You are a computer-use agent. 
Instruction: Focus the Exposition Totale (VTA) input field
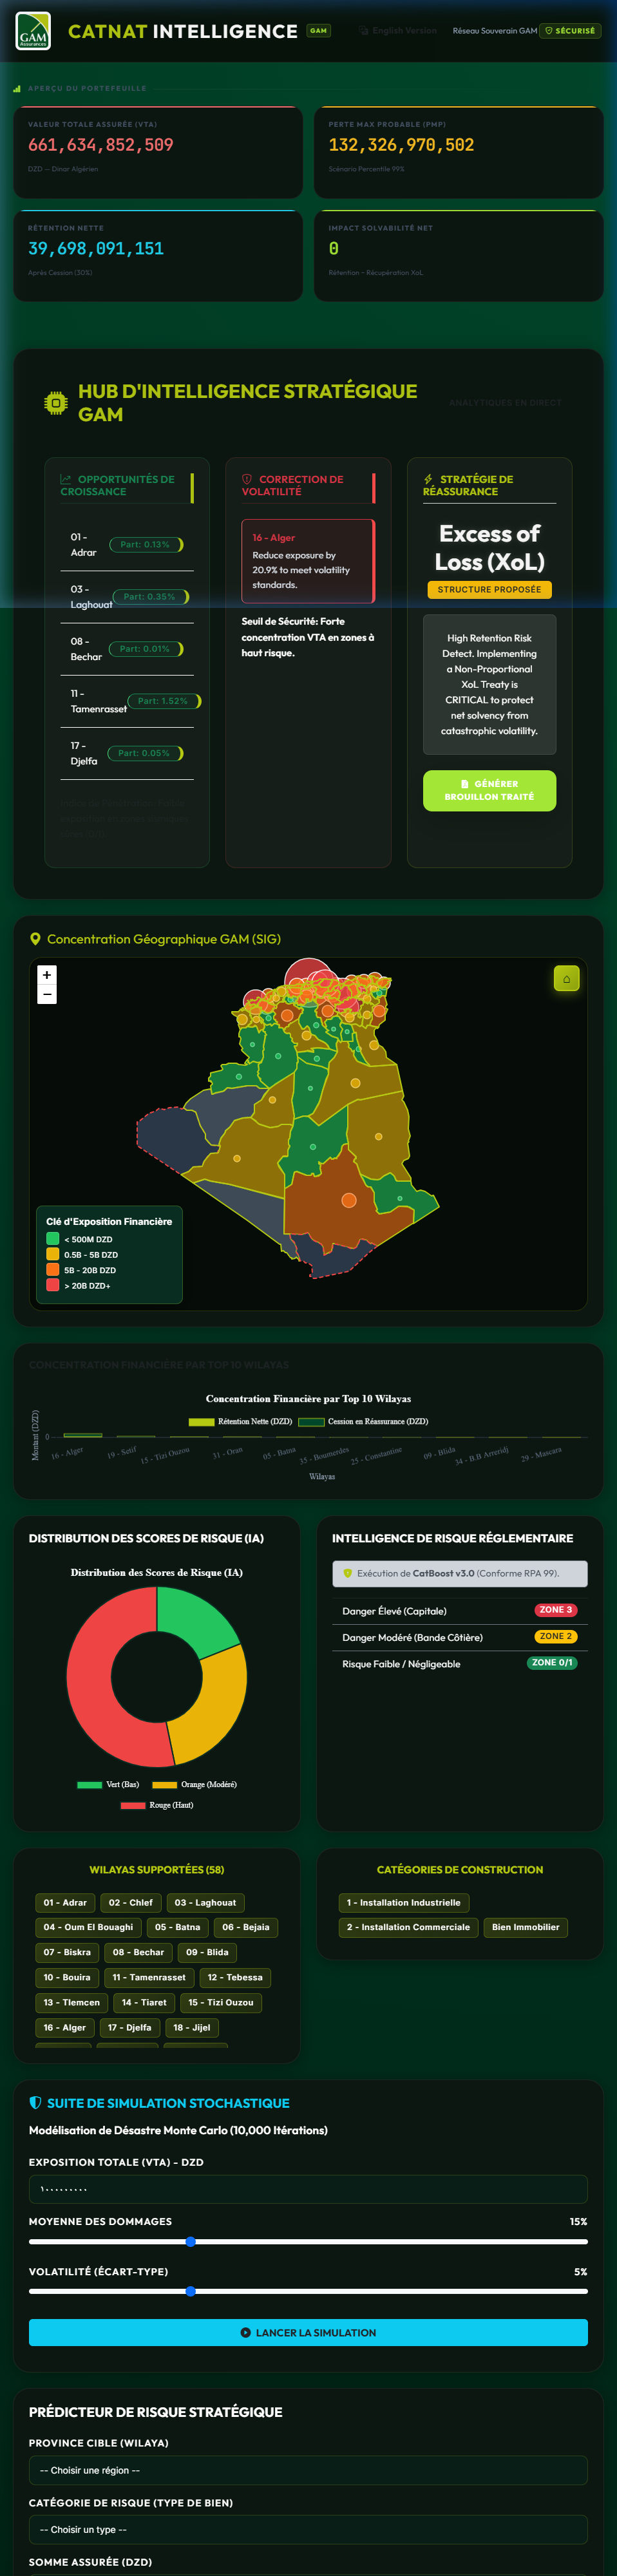click(308, 2188)
